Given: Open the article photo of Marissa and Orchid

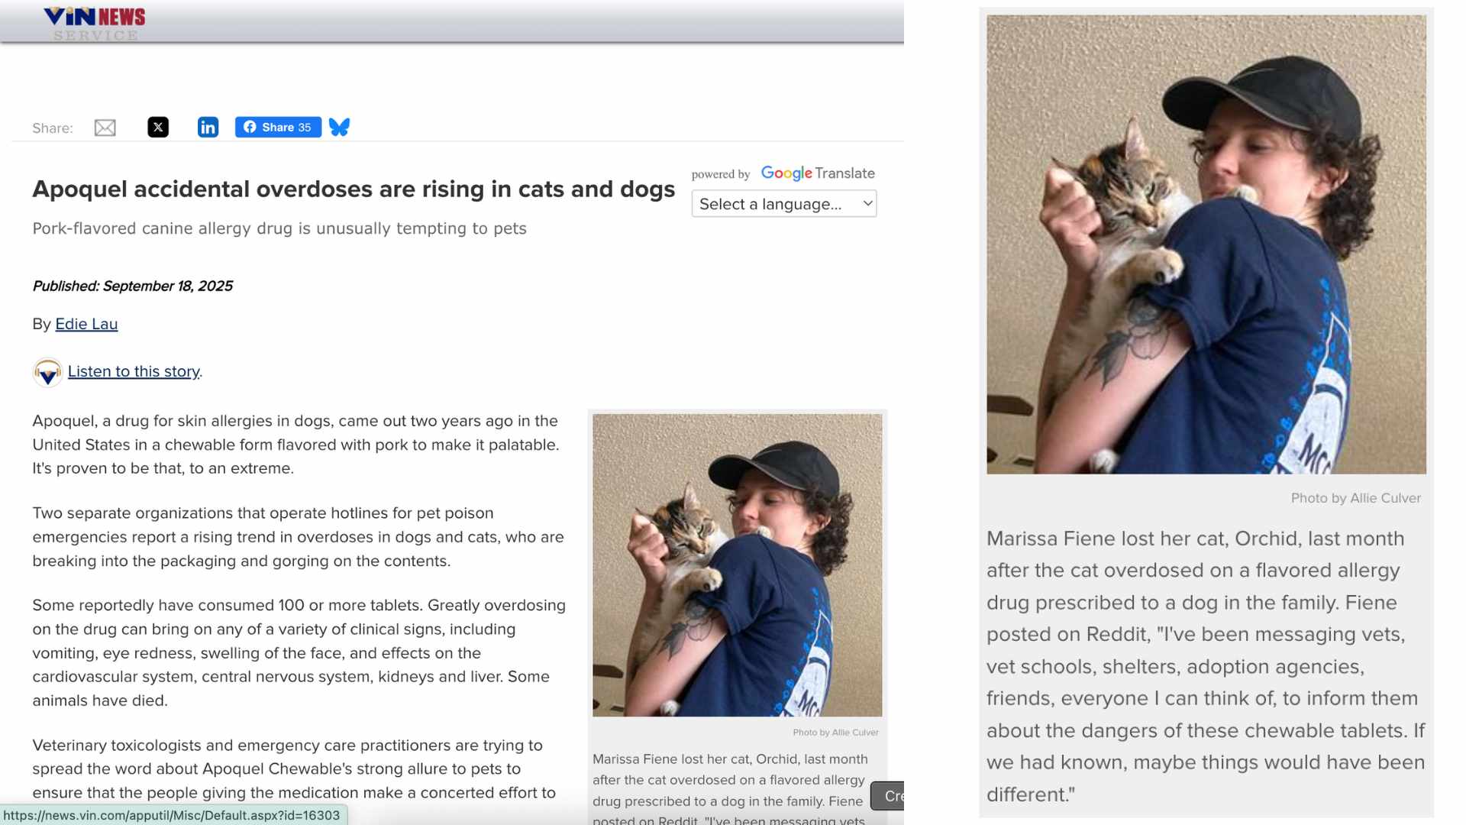Looking at the screenshot, I should (738, 565).
